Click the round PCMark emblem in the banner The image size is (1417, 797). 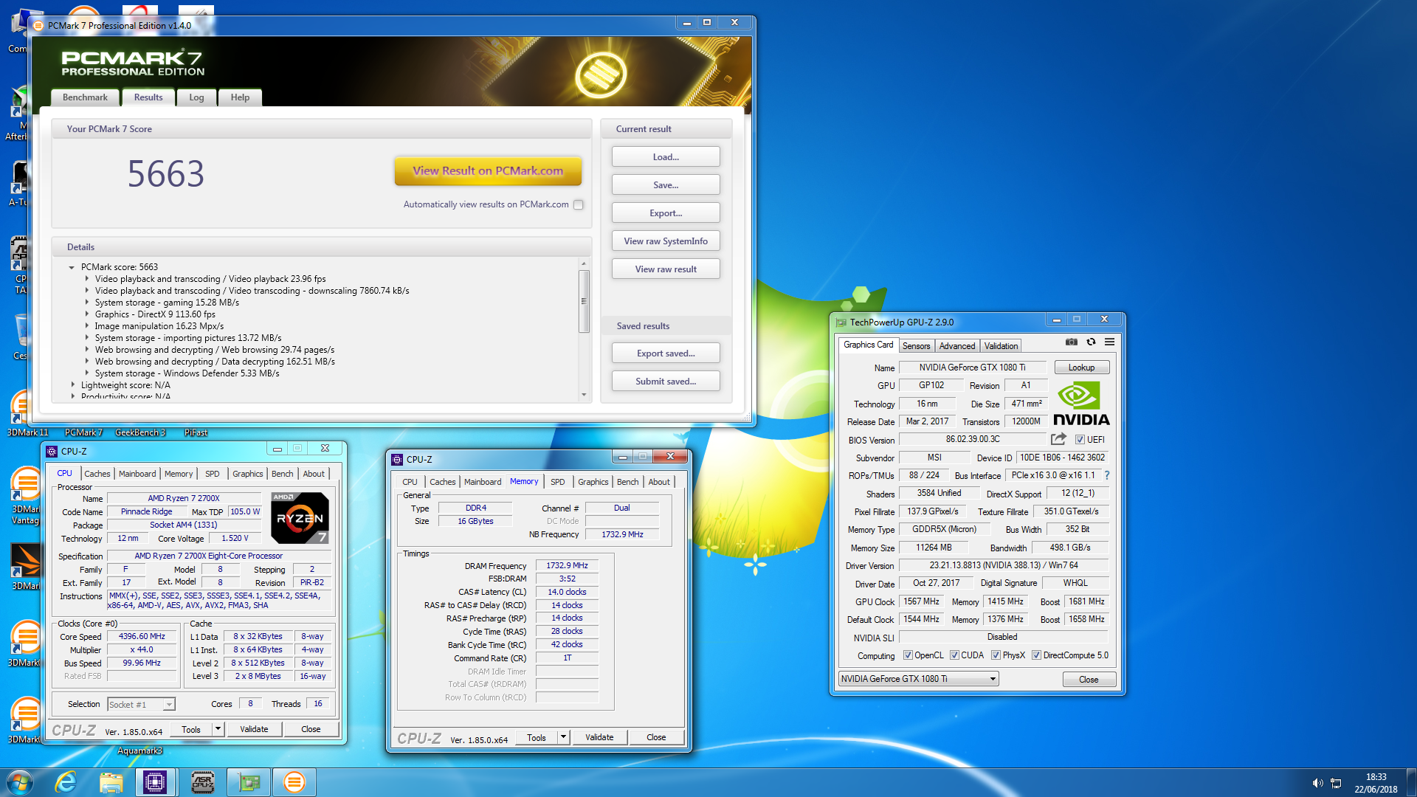coord(601,74)
